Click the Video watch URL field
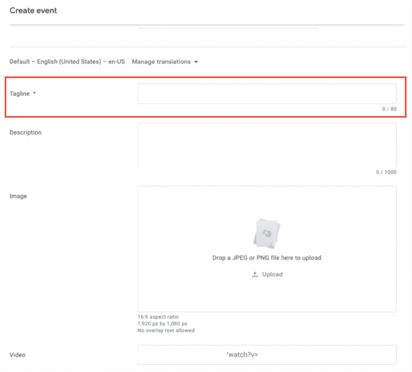 (267, 354)
